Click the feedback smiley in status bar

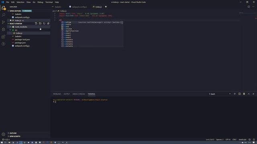coord(250,140)
